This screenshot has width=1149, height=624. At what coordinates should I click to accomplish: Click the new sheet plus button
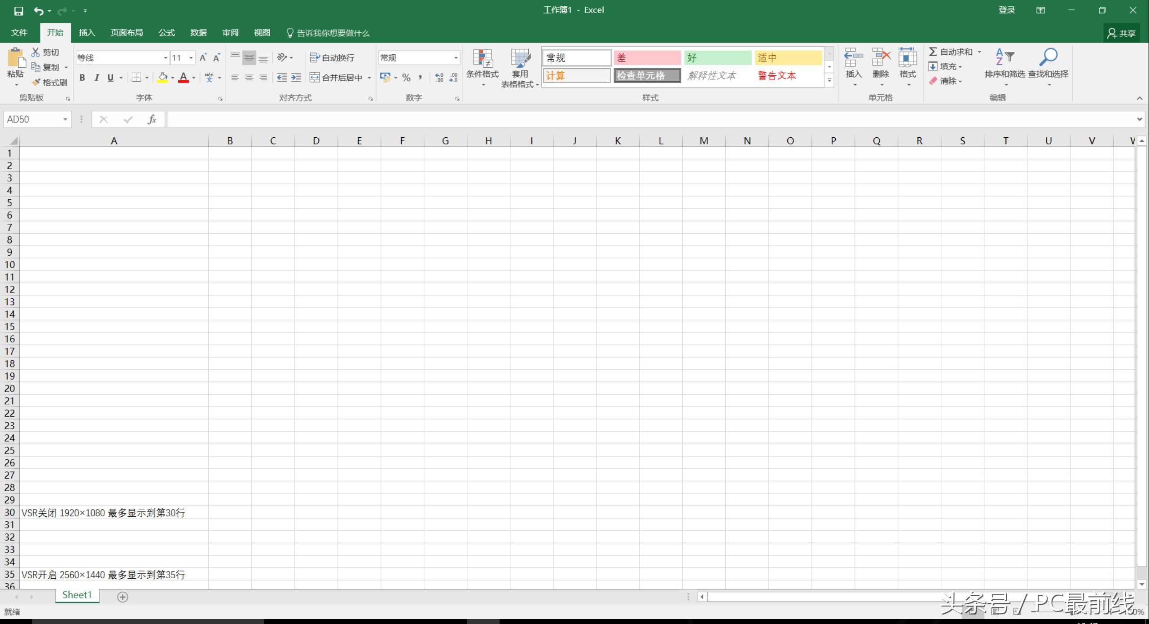[x=123, y=597]
